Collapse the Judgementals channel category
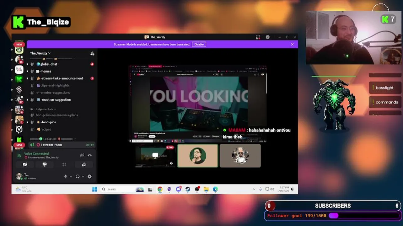403x226 pixels. coord(43,109)
